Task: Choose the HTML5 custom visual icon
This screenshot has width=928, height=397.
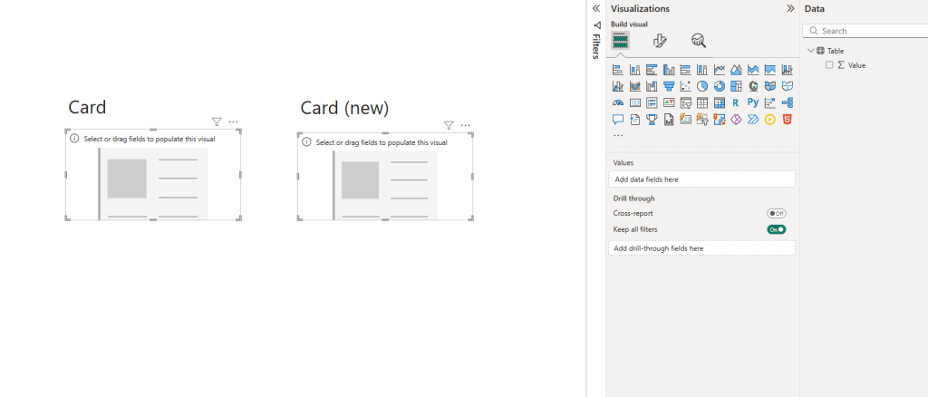Action: coord(788,119)
